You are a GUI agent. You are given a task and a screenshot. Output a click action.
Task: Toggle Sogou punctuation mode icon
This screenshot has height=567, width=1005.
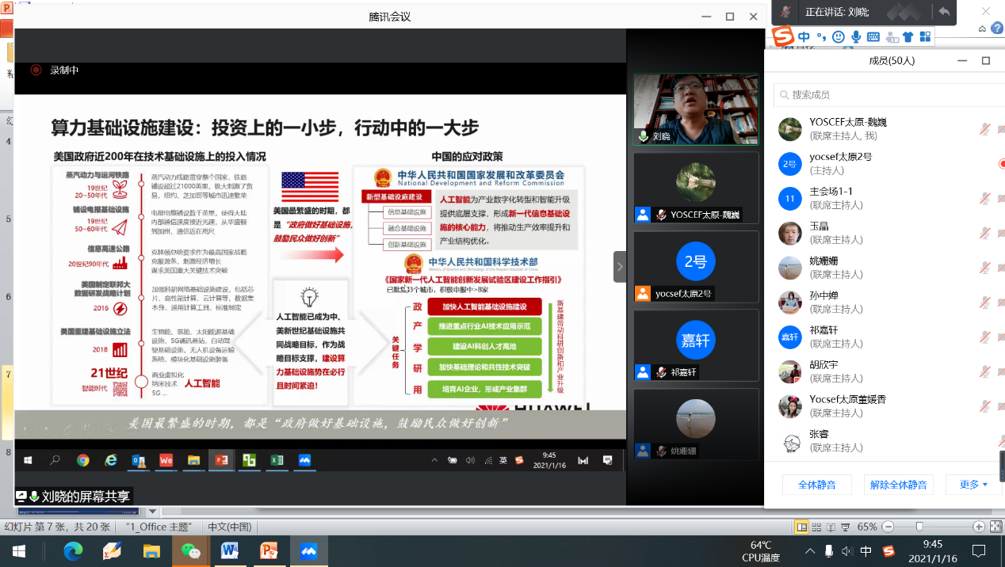[x=821, y=36]
